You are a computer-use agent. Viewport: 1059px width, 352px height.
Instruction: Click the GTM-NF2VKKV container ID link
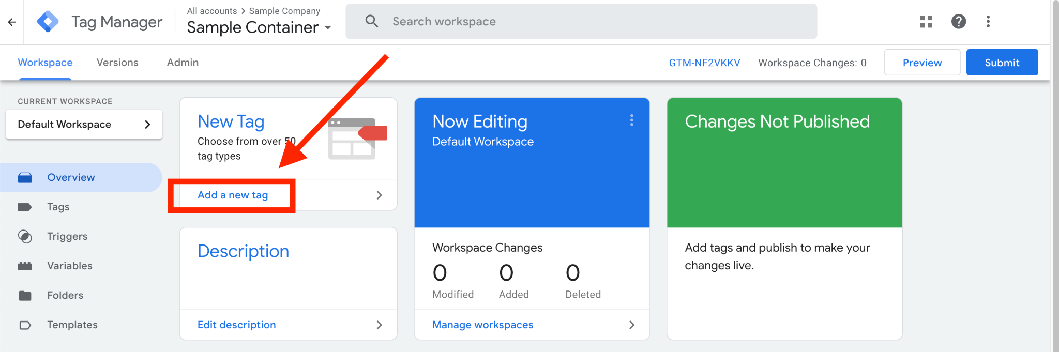pyautogui.click(x=704, y=63)
